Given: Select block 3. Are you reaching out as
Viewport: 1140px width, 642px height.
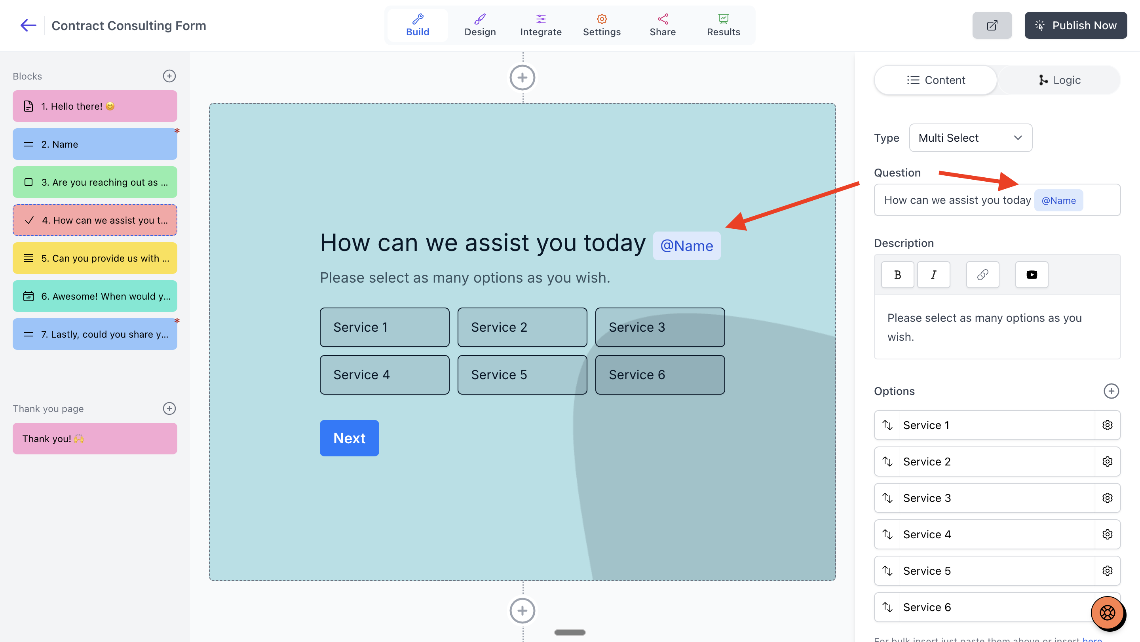Looking at the screenshot, I should click(x=95, y=182).
